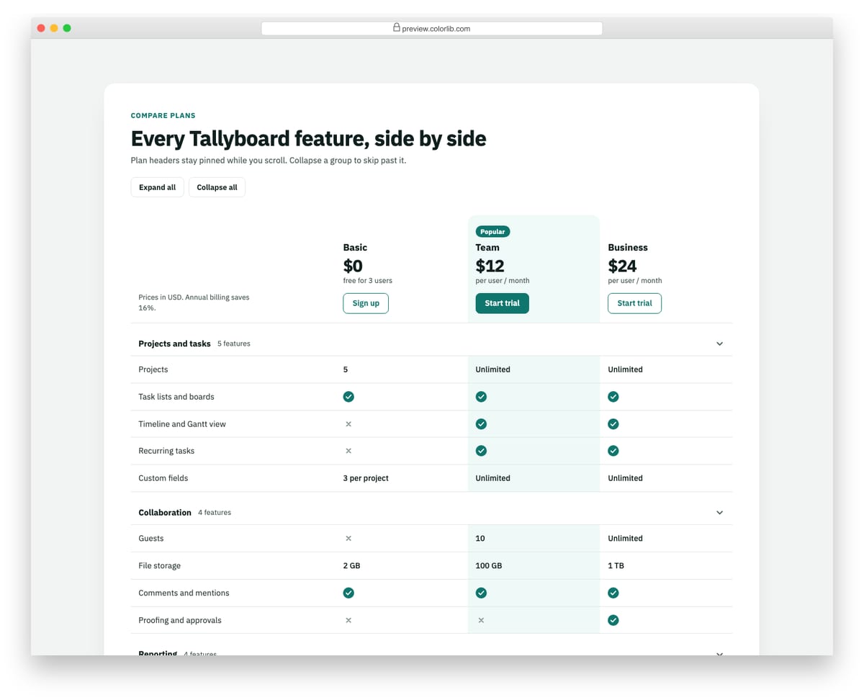Collapse the Projects and tasks group chevron
Viewport: 864px width, 700px height.
point(719,344)
